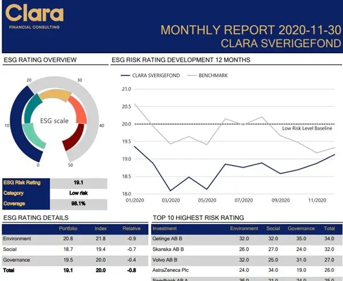Click the Environment column header in top 10 table
This screenshot has height=281, width=343.
tap(244, 228)
